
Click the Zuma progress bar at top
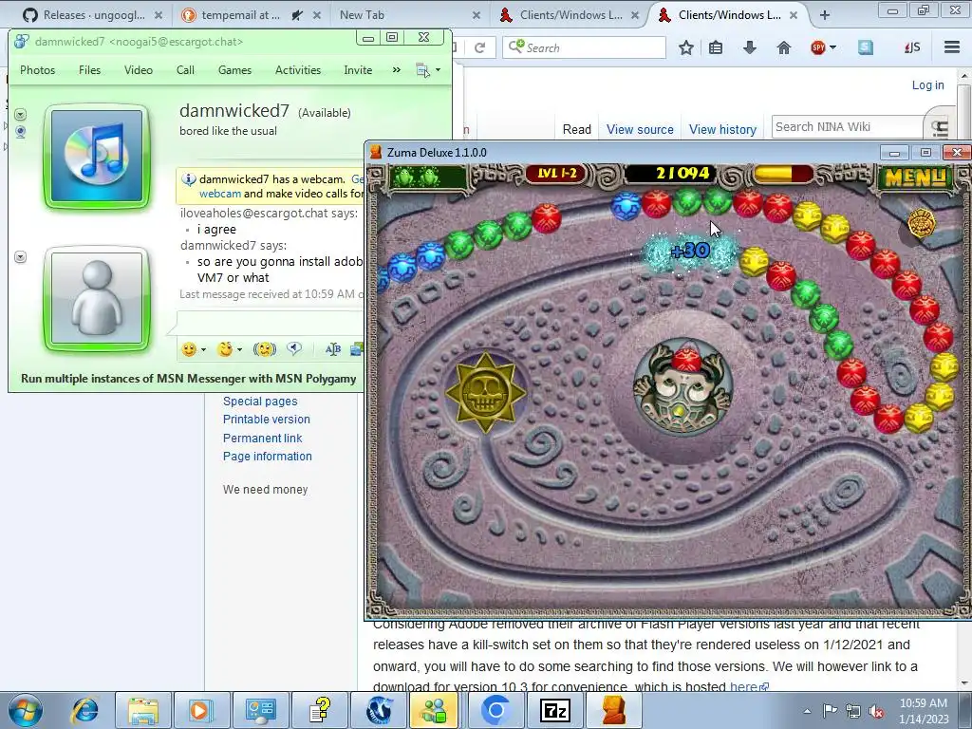(x=782, y=174)
